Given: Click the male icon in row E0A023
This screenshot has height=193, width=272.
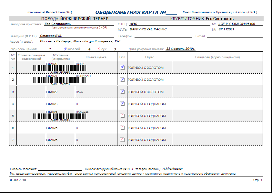Looking at the screenshot, I should tap(122, 103).
